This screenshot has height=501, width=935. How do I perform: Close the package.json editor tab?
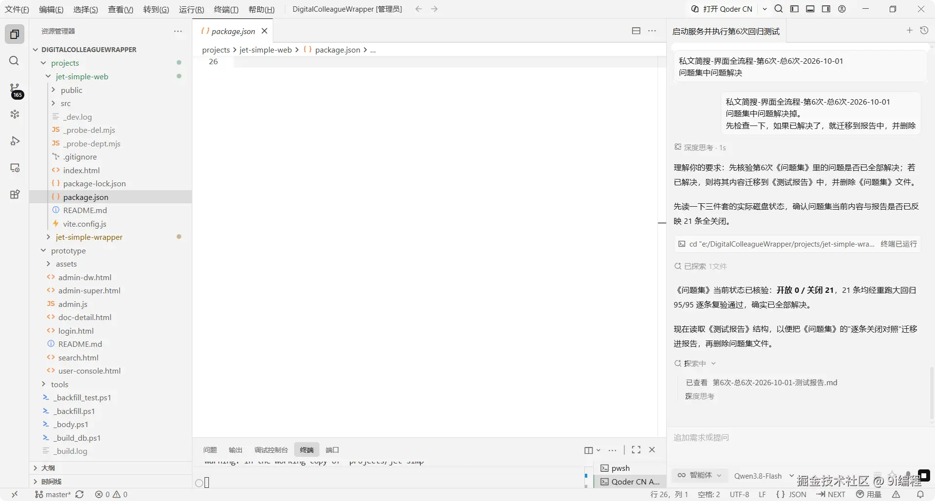[264, 31]
